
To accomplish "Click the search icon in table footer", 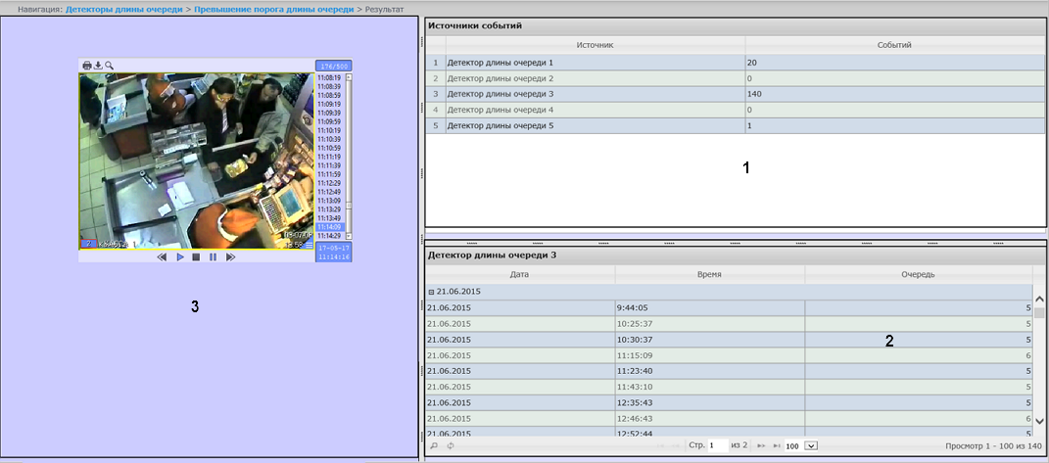I will coord(435,445).
